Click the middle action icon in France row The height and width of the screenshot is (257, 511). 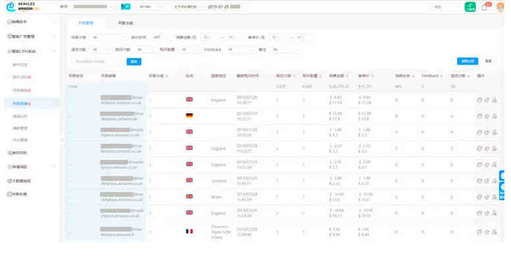coord(487,232)
